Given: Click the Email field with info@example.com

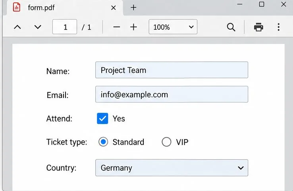Looking at the screenshot, I should coord(172,94).
